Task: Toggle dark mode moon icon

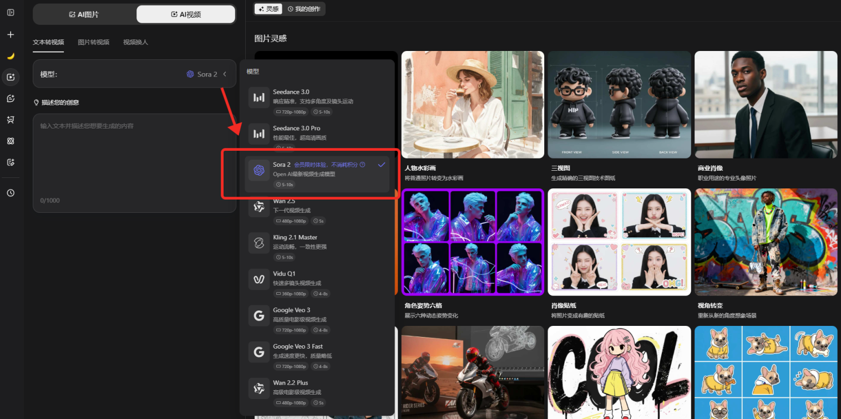Action: click(x=11, y=56)
